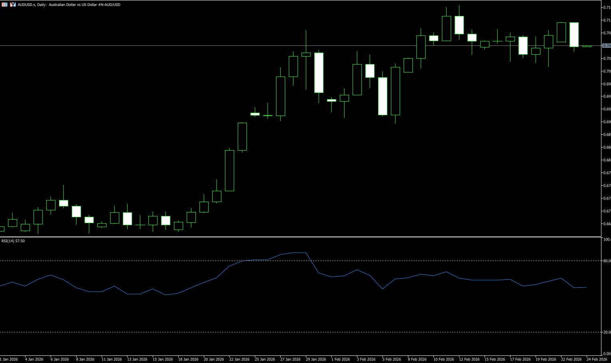611x363 pixels.
Task: Select the white candle before the last bar
Action: [x=574, y=35]
